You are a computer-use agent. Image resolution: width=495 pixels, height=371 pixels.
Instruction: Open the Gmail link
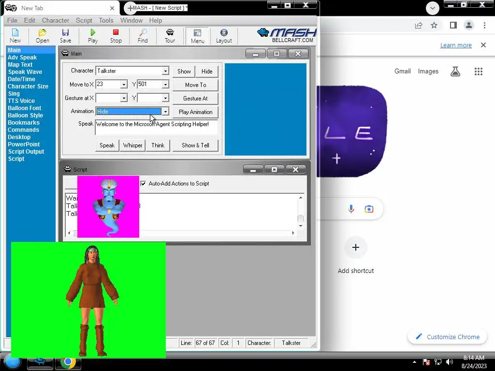point(403,71)
